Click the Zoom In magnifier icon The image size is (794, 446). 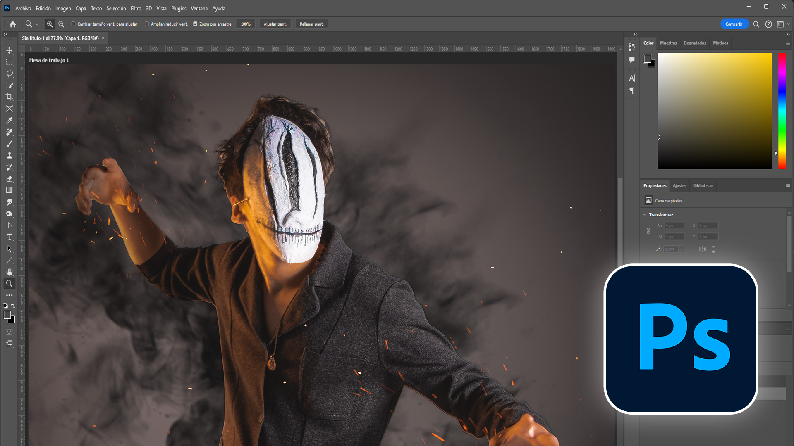(x=50, y=24)
